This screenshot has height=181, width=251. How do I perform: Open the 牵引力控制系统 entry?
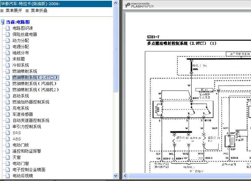click(x=27, y=127)
